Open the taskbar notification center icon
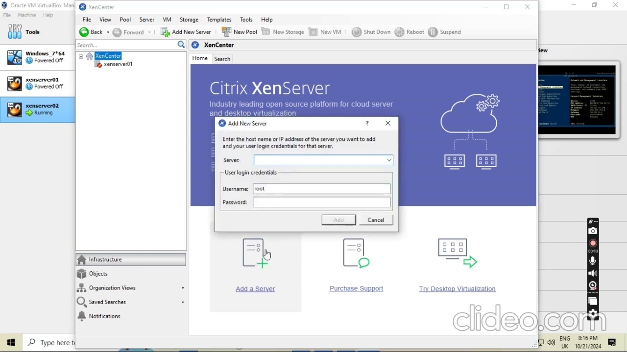Screen dimensions: 627x352 pyautogui.click(x=612, y=343)
